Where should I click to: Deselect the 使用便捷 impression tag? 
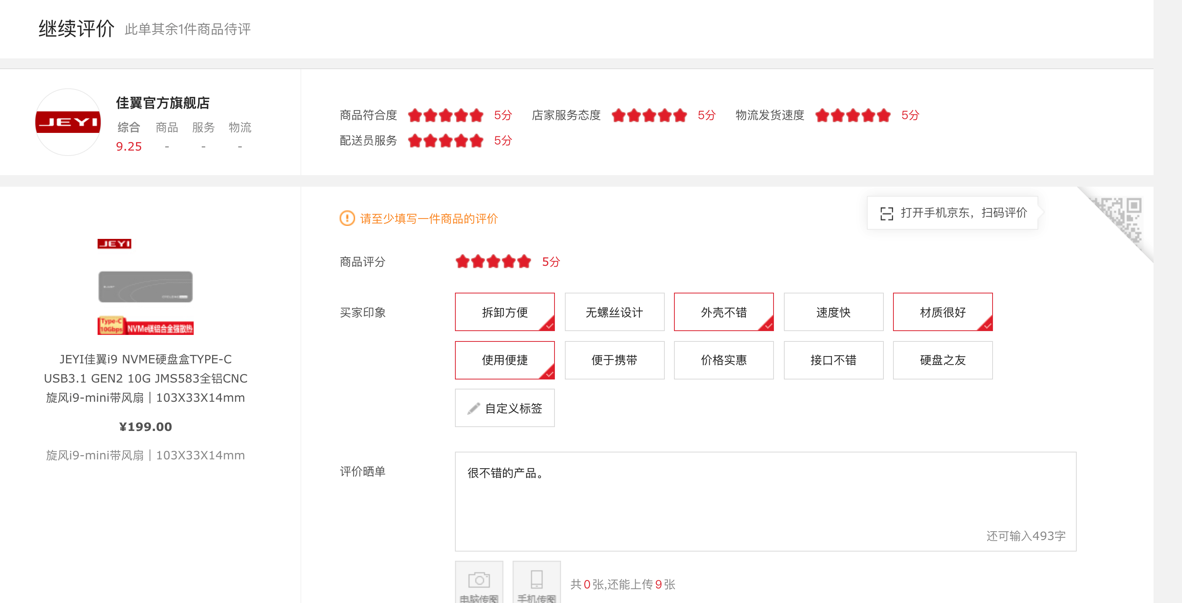tap(505, 360)
